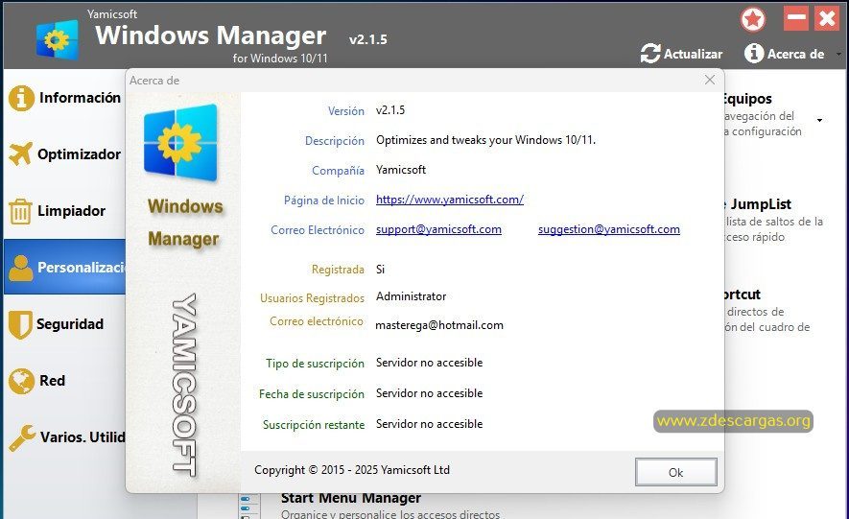Viewport: 849px width, 519px height.
Task: Click the Acerca de label in header
Action: [795, 54]
